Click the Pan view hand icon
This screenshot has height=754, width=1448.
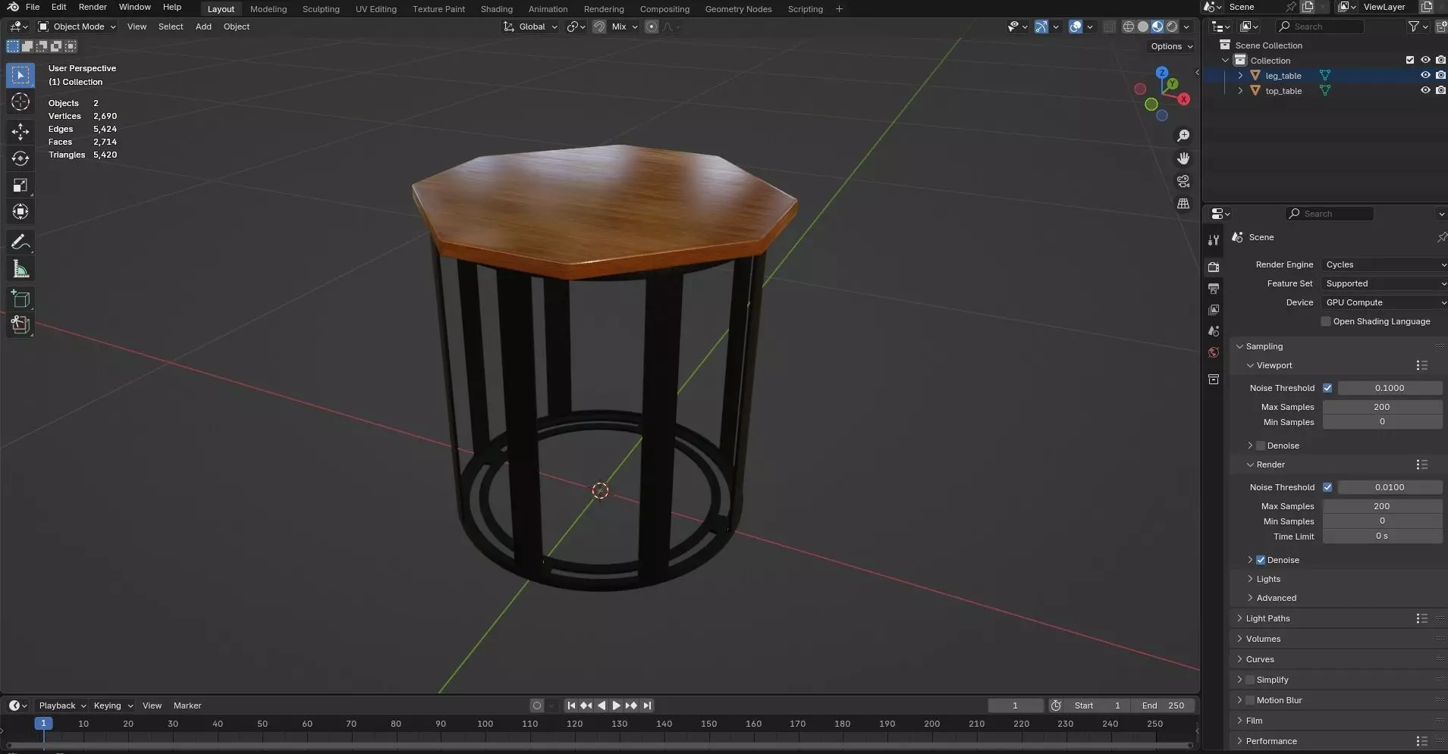point(1183,158)
